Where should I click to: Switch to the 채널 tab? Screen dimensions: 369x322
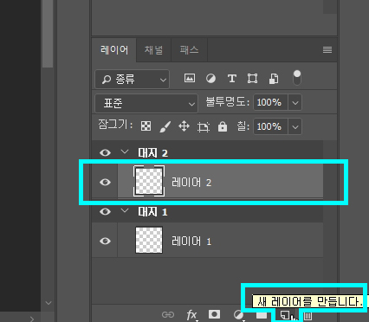point(153,50)
